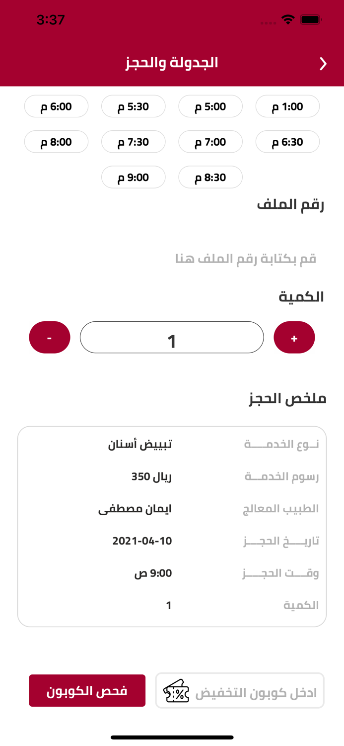Viewport: 344px width, 746px height.
Task: Tap the file number input field
Action: pos(172,258)
